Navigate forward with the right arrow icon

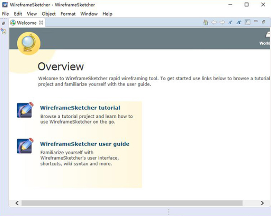(x=222, y=23)
